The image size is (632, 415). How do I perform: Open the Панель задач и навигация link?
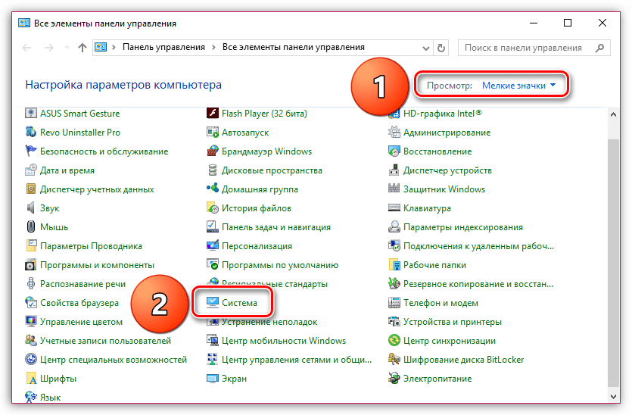pyautogui.click(x=276, y=227)
